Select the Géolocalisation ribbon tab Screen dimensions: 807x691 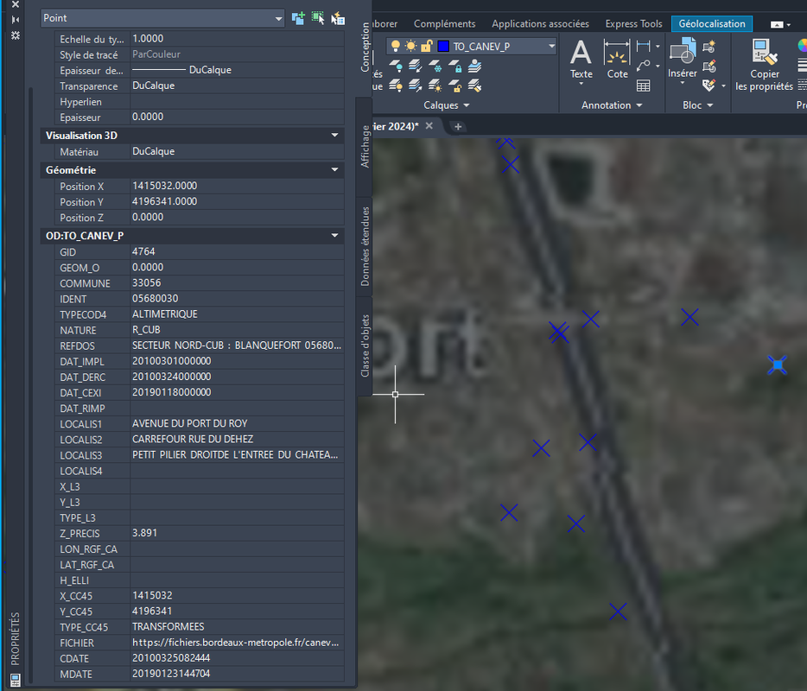[712, 23]
